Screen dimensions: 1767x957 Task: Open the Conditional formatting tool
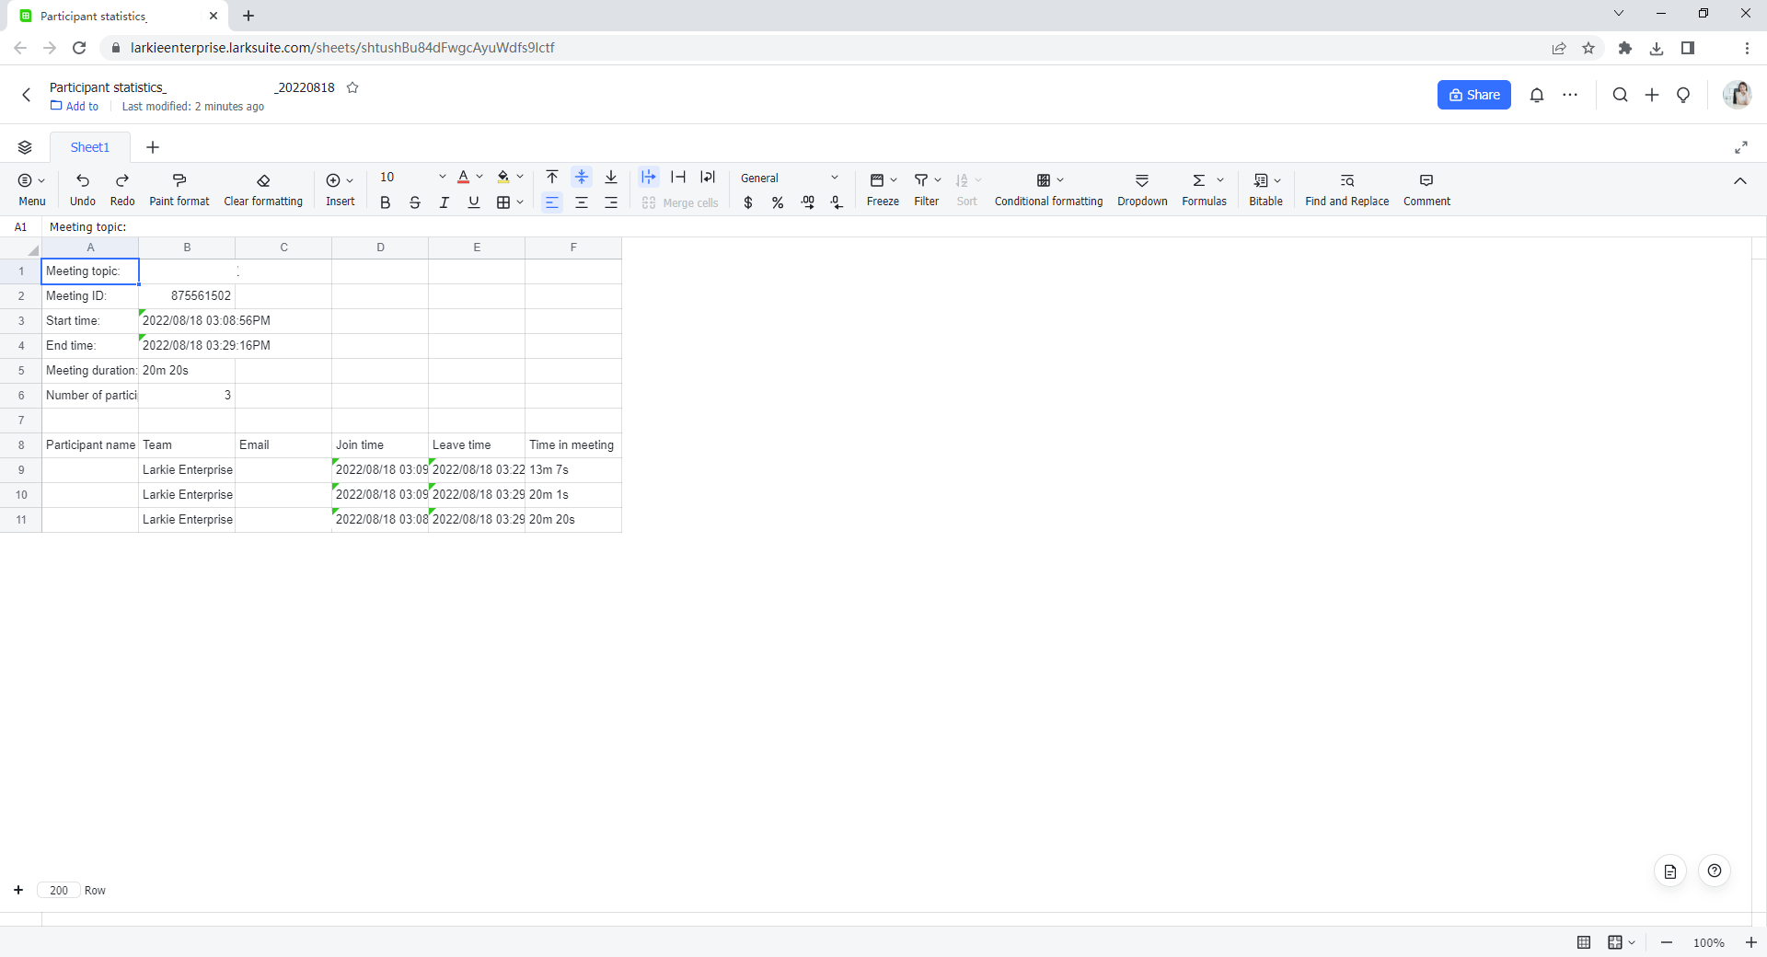pyautogui.click(x=1047, y=189)
